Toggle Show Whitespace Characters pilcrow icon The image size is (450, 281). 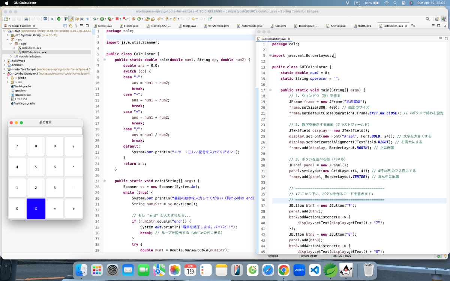(87, 19)
